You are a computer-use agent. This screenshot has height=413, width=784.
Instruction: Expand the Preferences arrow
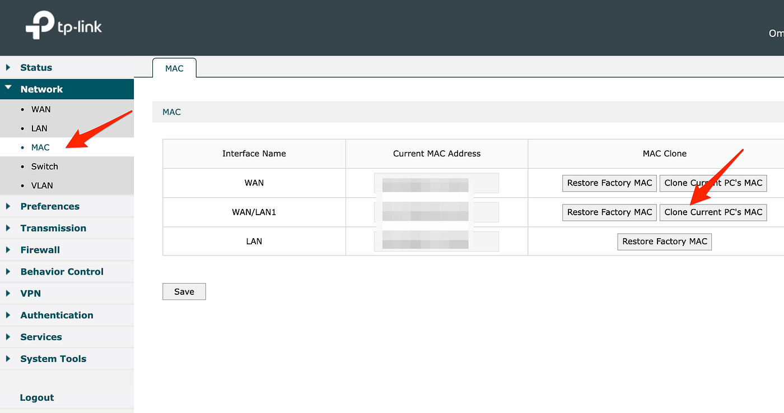pyautogui.click(x=8, y=206)
